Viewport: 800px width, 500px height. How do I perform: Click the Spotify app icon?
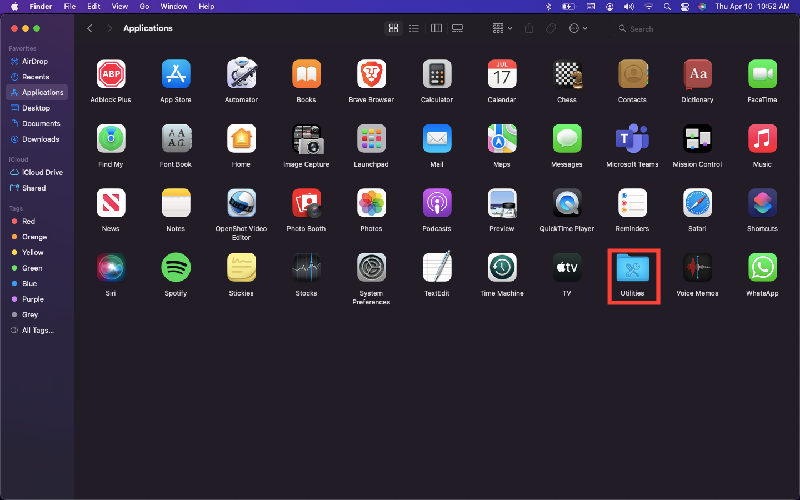tap(176, 268)
